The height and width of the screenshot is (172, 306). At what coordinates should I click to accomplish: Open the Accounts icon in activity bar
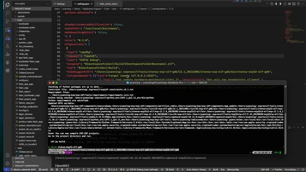click(x=8, y=155)
